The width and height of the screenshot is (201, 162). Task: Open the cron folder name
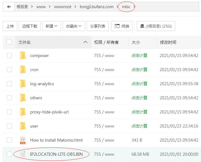34,70
